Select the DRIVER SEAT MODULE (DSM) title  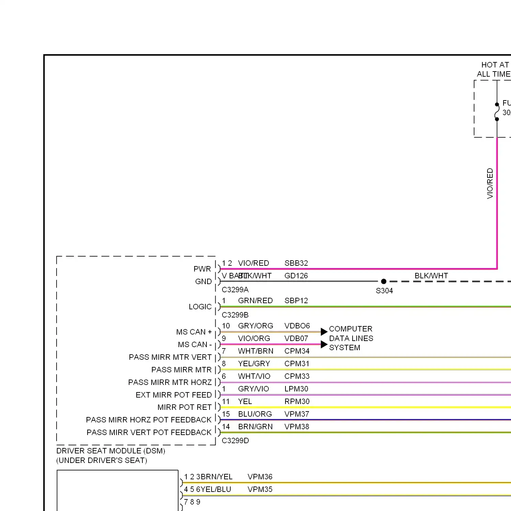coord(111,451)
